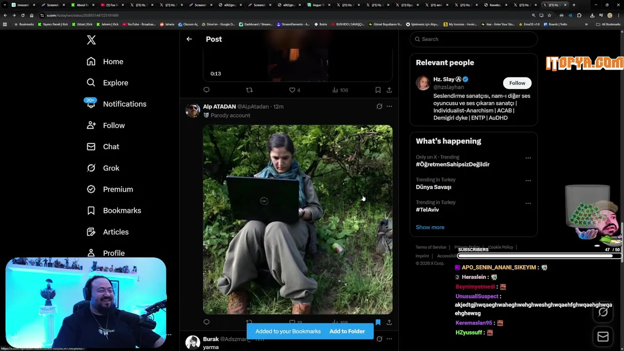The width and height of the screenshot is (624, 351).
Task: Open more options for Dünya Savaşı trend
Action: 528,180
